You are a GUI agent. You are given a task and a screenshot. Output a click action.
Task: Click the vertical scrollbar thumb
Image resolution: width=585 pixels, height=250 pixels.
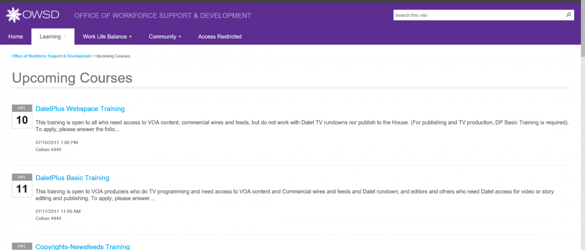[x=583, y=29]
